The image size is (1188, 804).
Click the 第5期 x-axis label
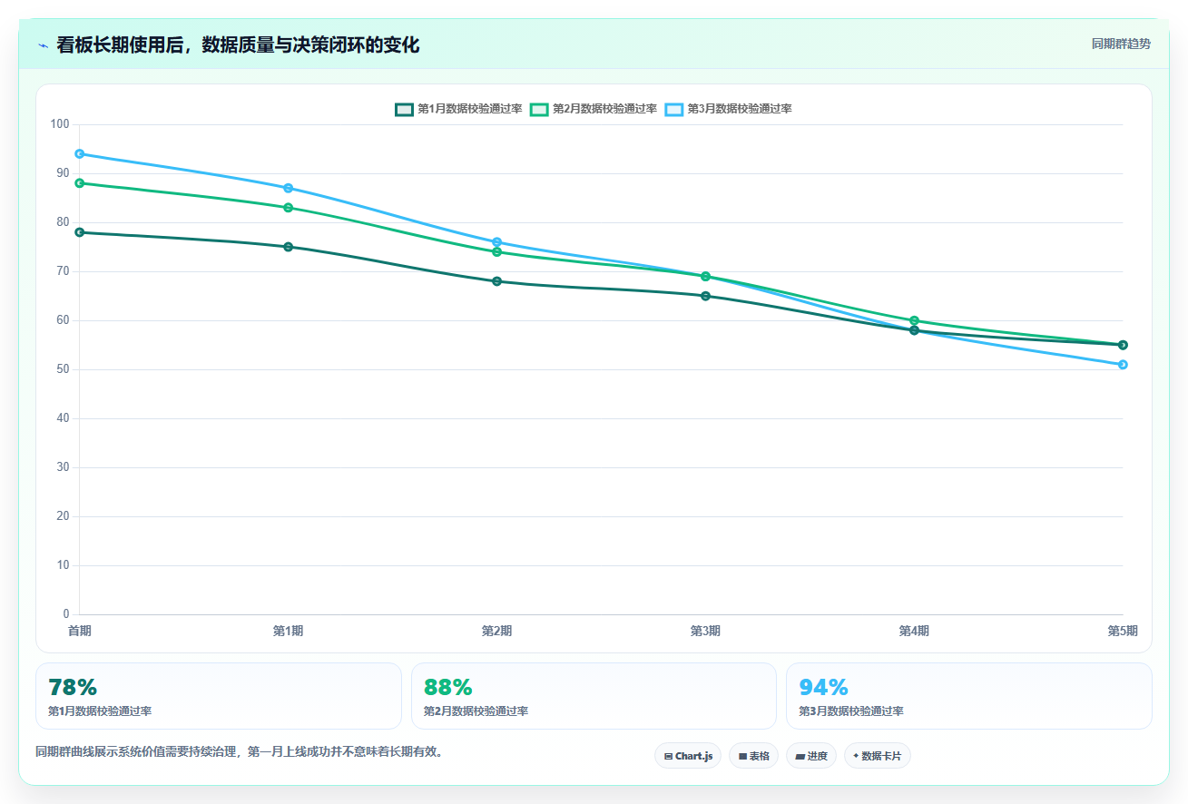pos(1123,631)
